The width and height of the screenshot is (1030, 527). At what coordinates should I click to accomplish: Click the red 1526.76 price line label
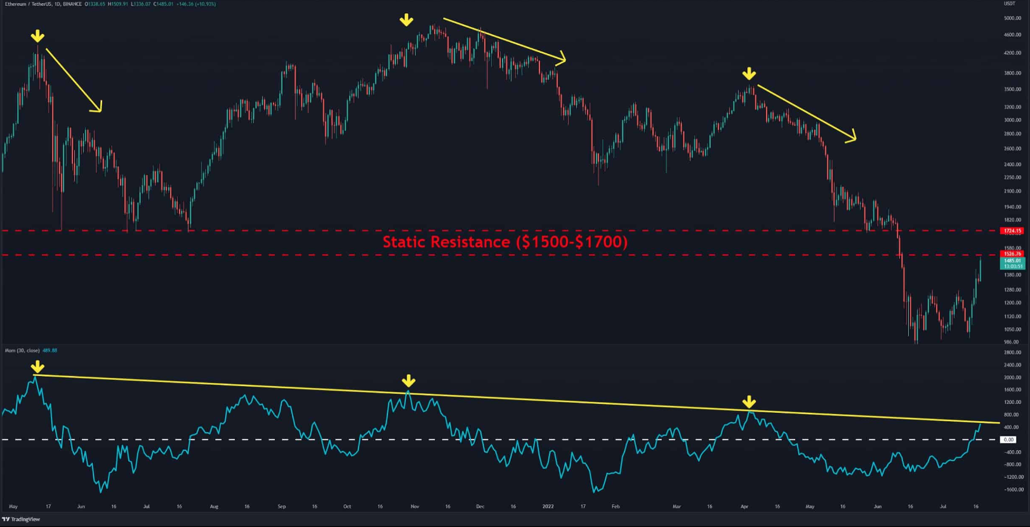point(1012,254)
